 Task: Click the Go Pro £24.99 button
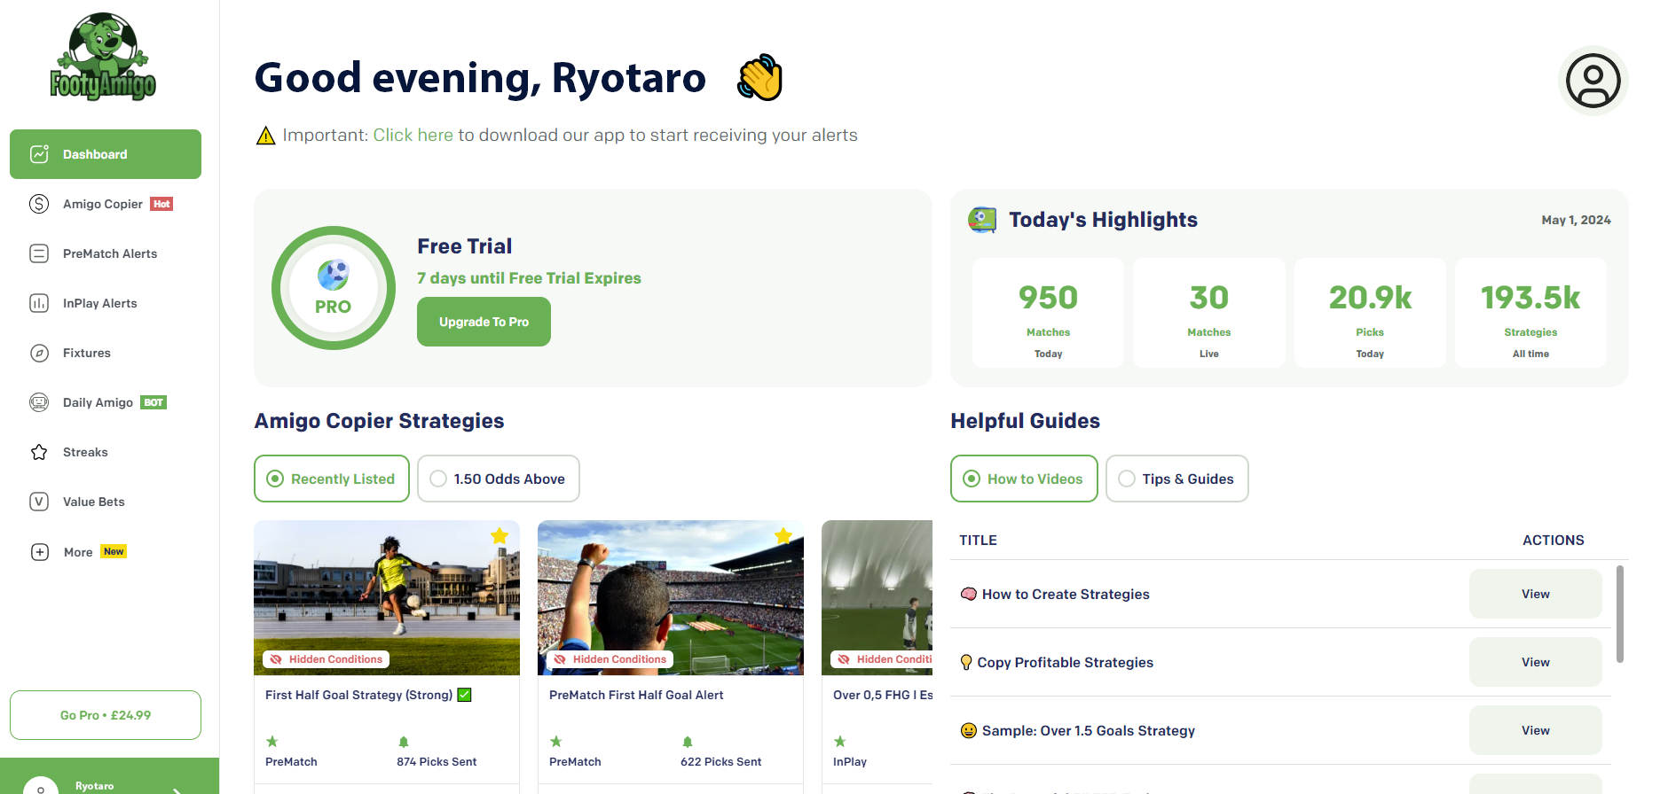tap(106, 715)
